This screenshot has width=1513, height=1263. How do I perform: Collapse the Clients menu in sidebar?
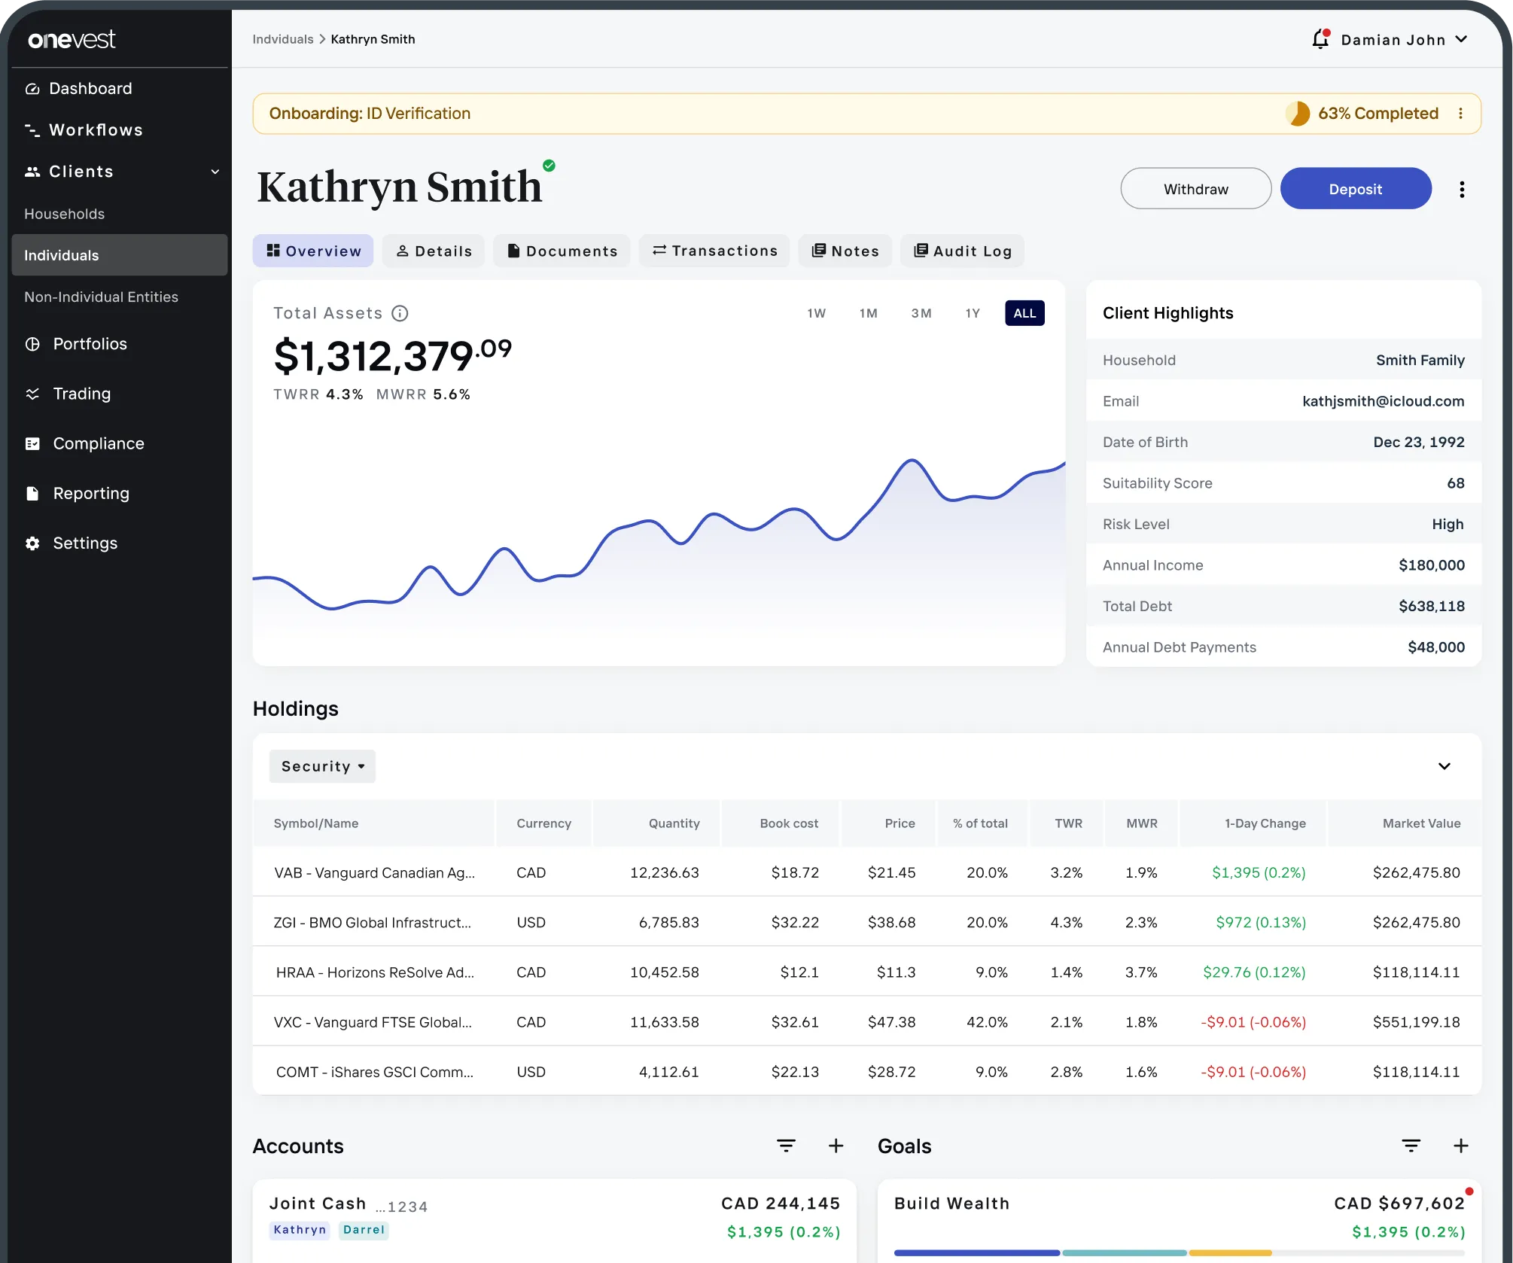click(215, 172)
